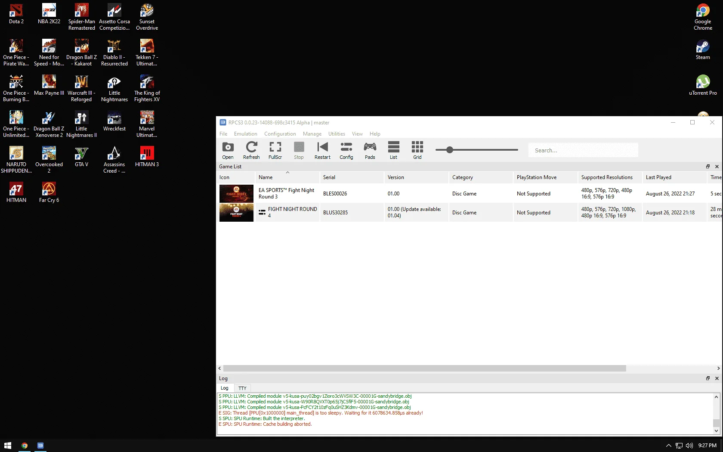Screen dimensions: 723x452
Task: Select the Overcooked 2 desktop icon
Action: (x=49, y=160)
